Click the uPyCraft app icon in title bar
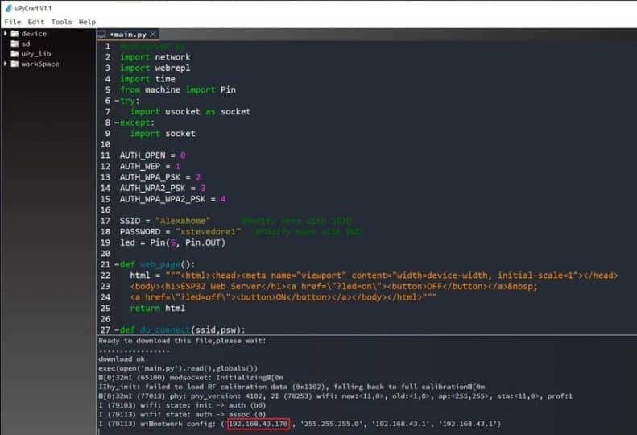The image size is (637, 435). [9, 8]
